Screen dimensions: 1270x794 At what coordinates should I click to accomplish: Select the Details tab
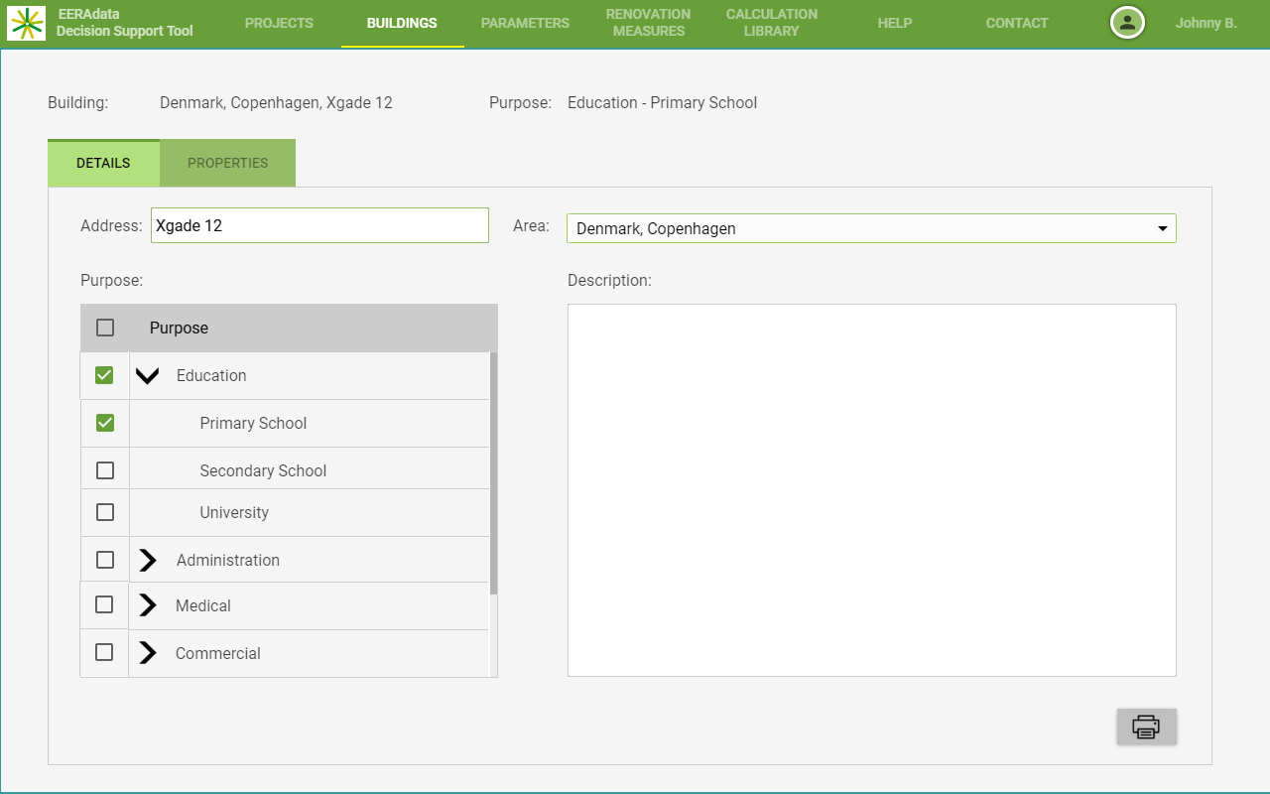pos(103,163)
